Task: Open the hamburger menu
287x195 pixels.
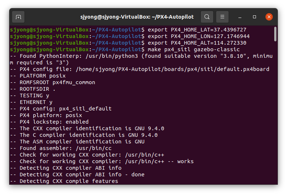Action: (x=222, y=17)
